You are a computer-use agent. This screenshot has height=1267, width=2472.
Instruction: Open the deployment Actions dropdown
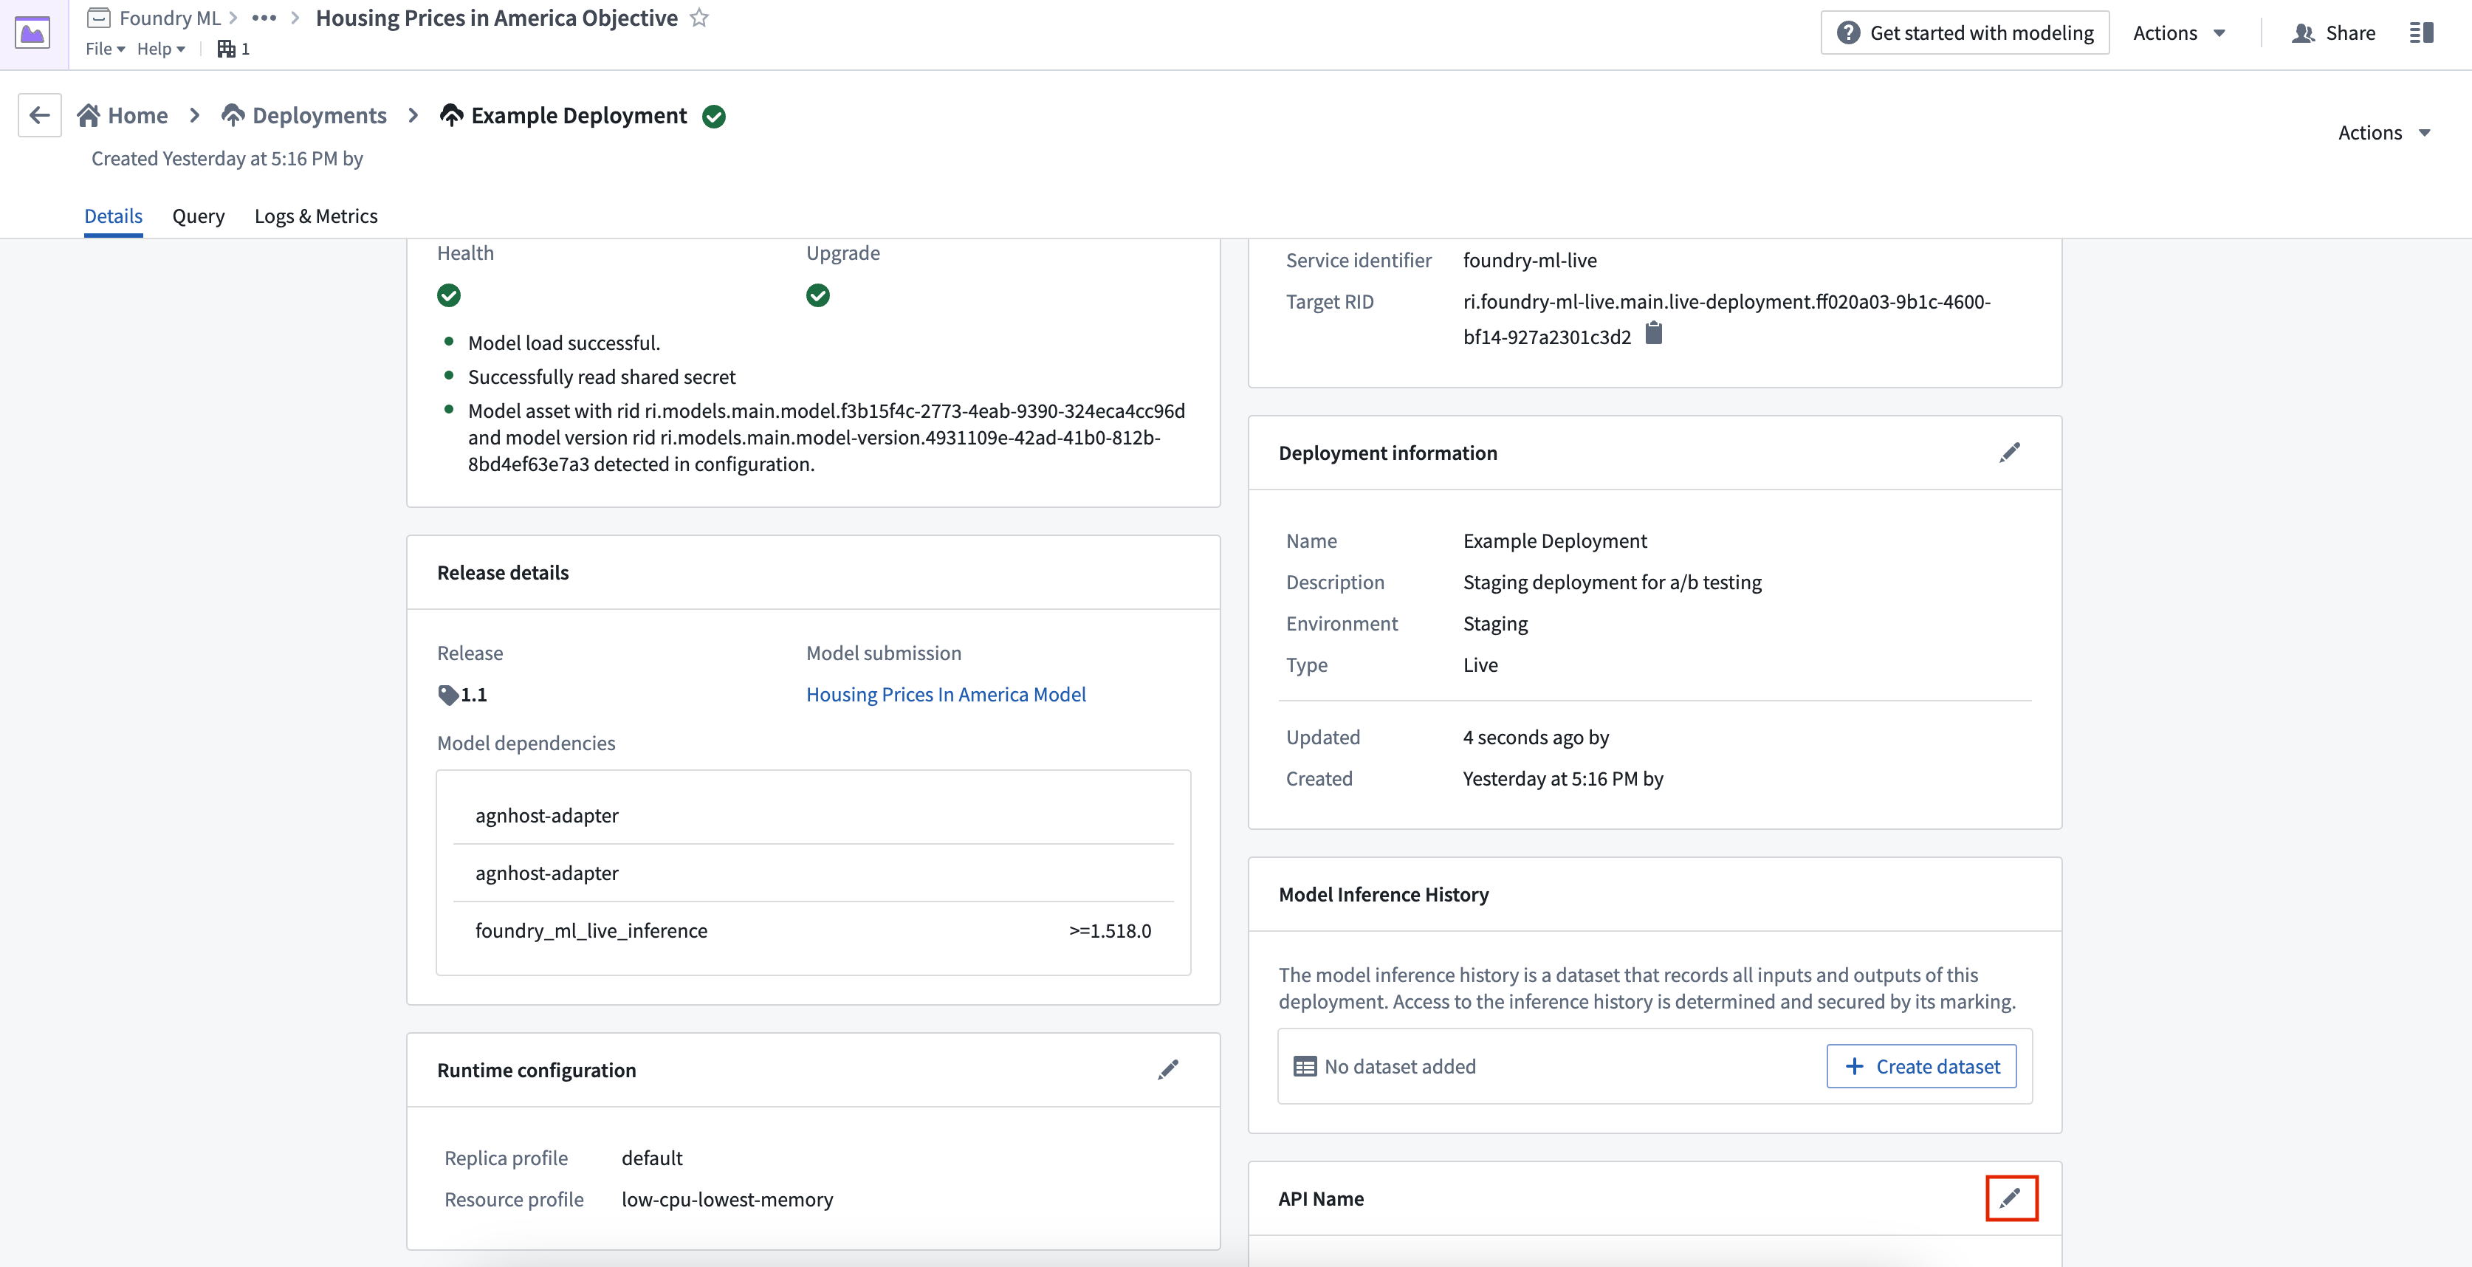(x=2383, y=132)
